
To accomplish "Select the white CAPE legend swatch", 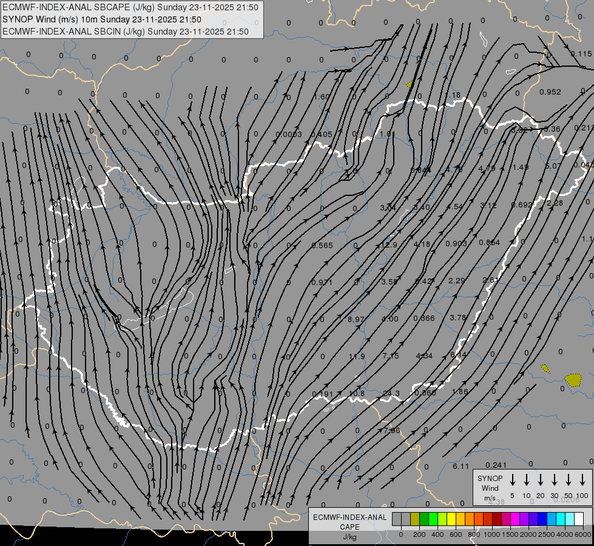I will tap(579, 519).
